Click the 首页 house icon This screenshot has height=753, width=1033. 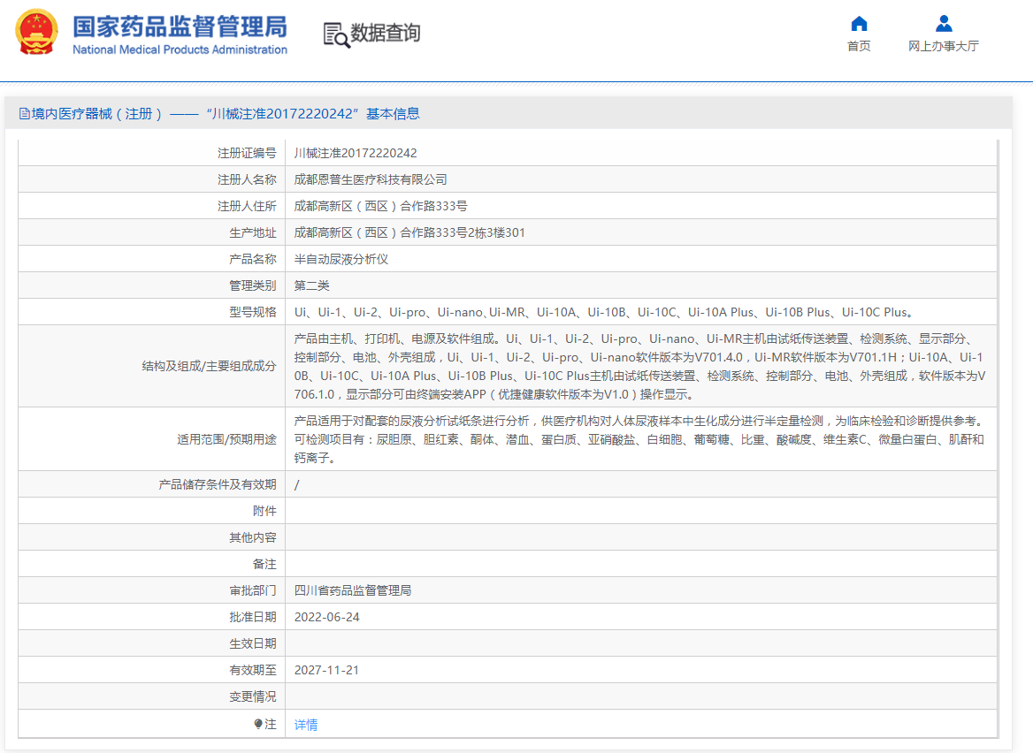coord(859,24)
